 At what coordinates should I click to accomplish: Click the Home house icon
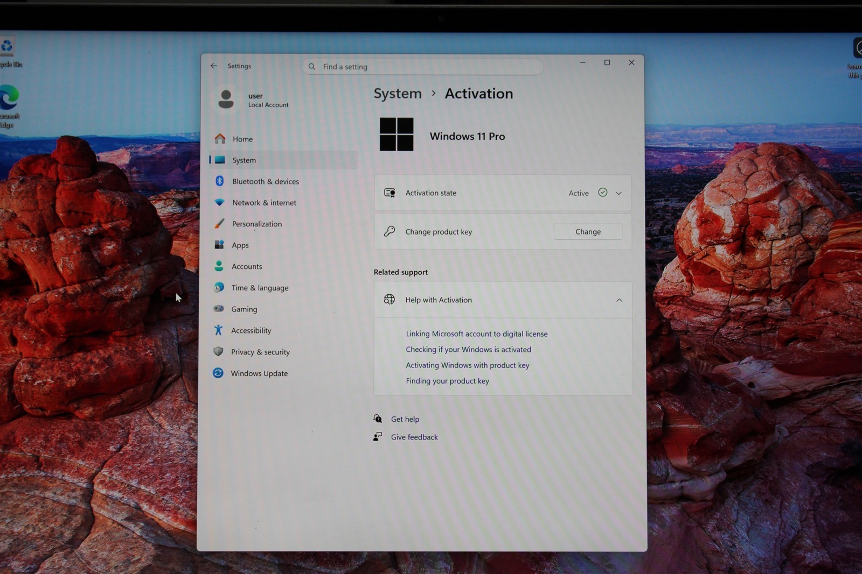click(x=220, y=139)
